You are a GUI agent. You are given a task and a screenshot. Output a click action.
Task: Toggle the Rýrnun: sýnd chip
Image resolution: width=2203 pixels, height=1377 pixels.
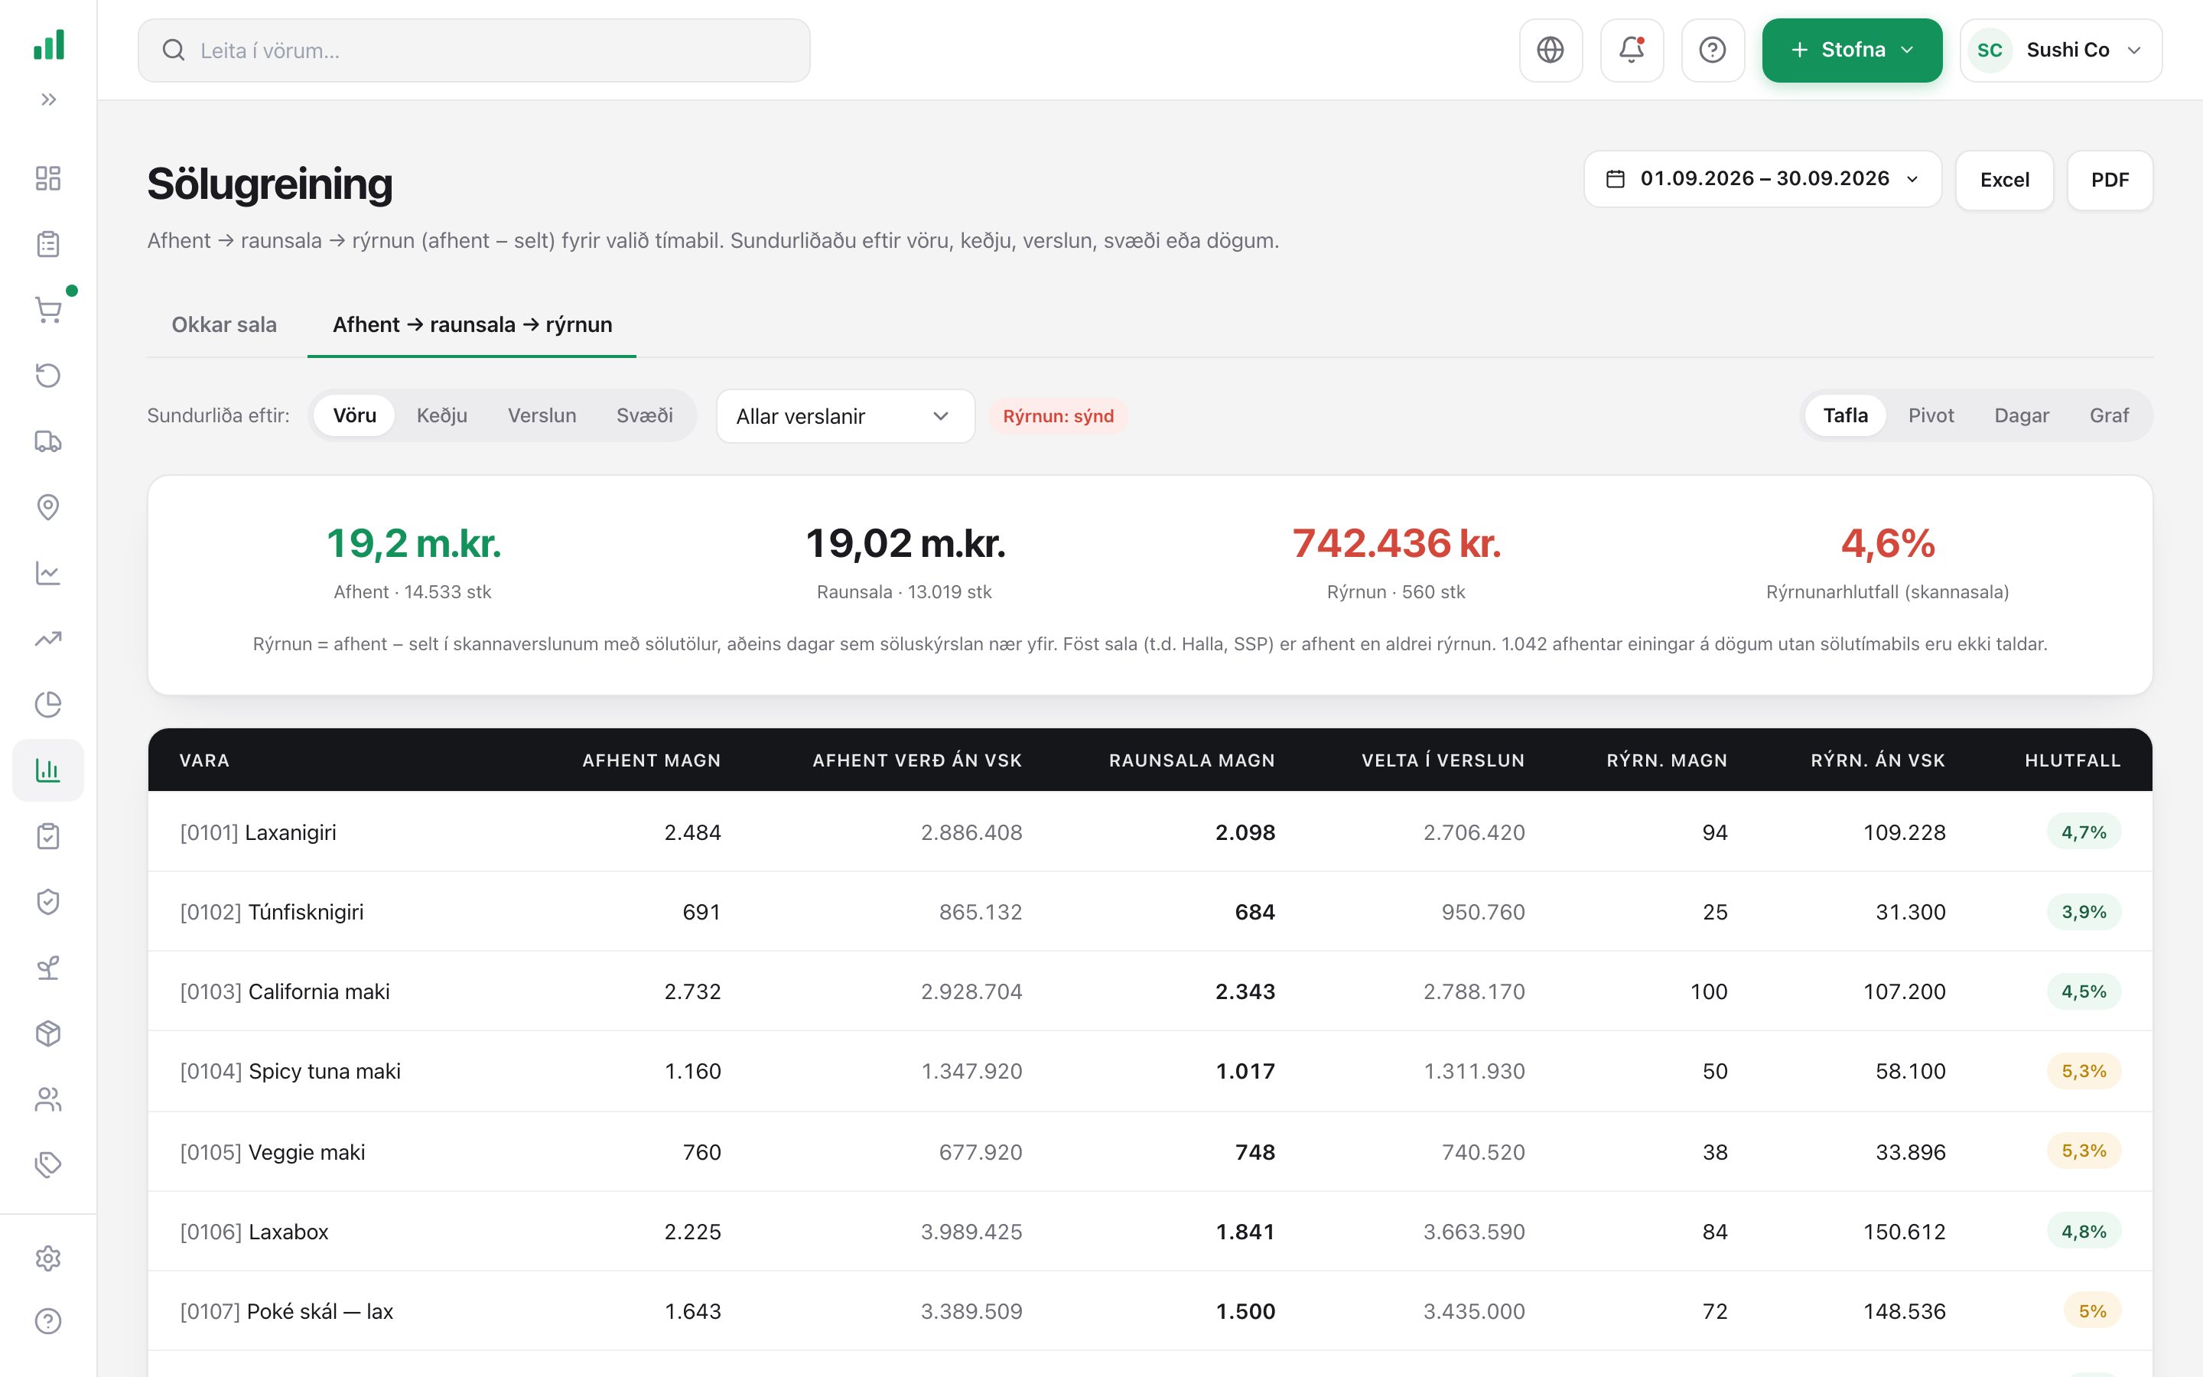tap(1058, 416)
